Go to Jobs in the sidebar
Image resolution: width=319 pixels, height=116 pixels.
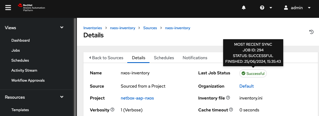point(15,50)
